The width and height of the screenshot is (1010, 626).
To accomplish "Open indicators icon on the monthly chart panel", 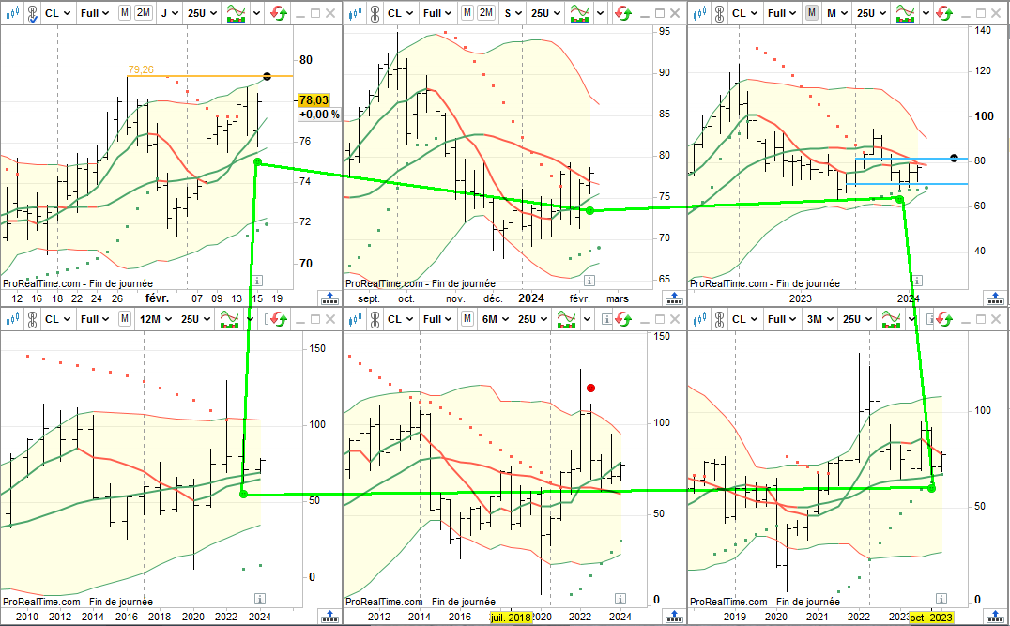I will [x=906, y=13].
